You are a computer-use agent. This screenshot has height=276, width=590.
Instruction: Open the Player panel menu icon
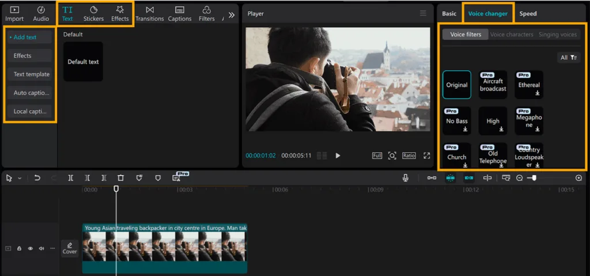coord(423,14)
